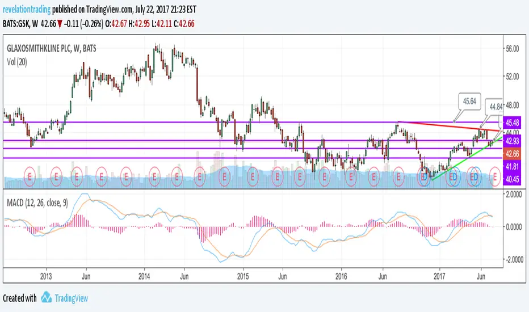
Task: Click the 2013 time axis label
Action: (x=46, y=277)
